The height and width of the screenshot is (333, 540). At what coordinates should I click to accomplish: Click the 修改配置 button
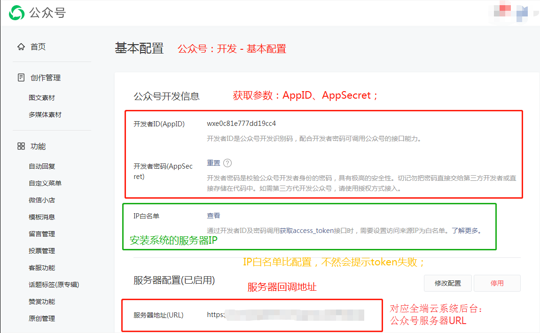pyautogui.click(x=448, y=283)
